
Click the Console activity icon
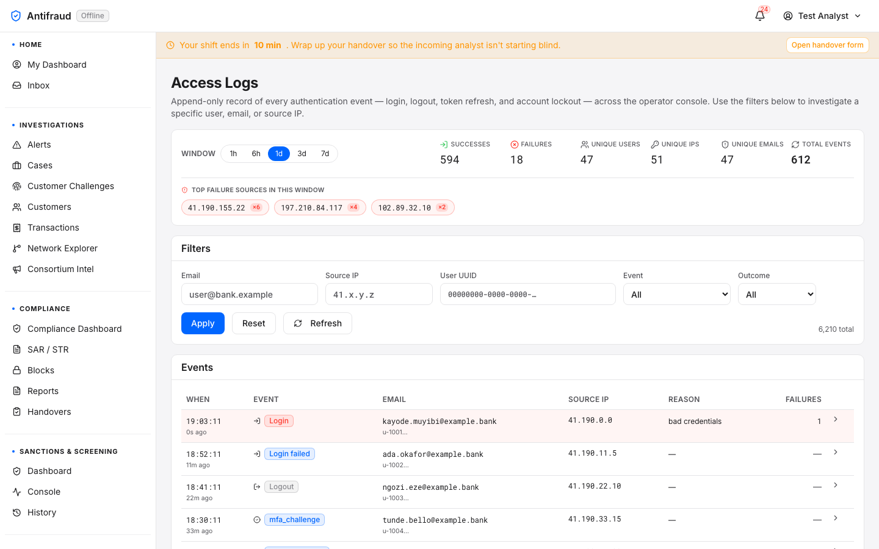tap(17, 492)
